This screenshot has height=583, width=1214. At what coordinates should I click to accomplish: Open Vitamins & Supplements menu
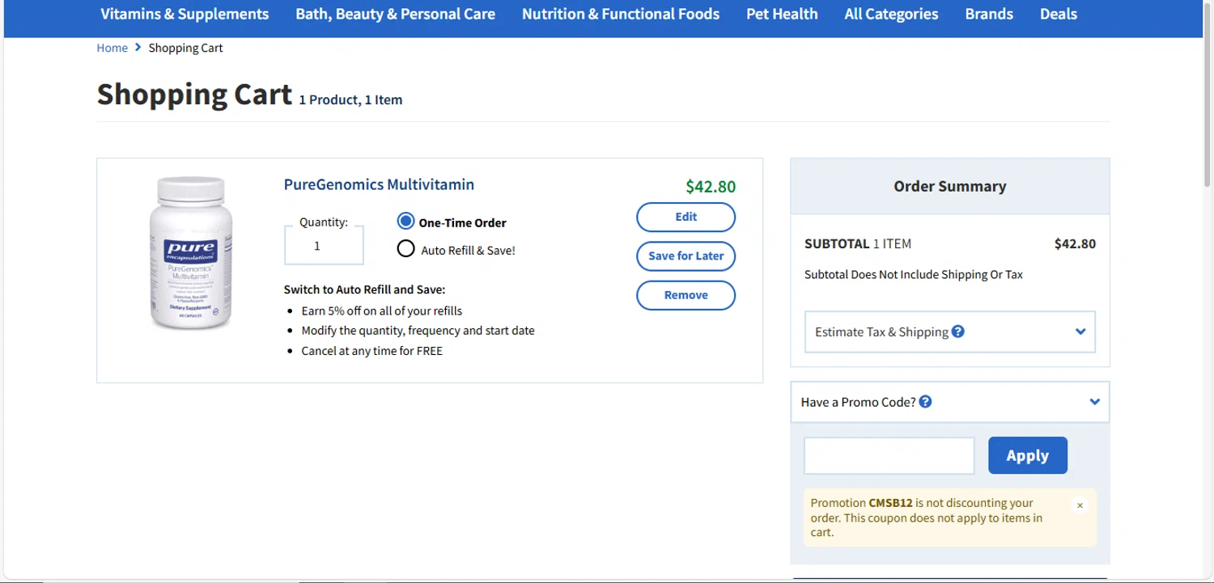pos(185,14)
